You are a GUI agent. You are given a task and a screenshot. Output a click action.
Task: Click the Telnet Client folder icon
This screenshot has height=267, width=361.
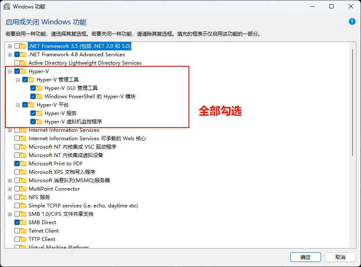pos(23,231)
